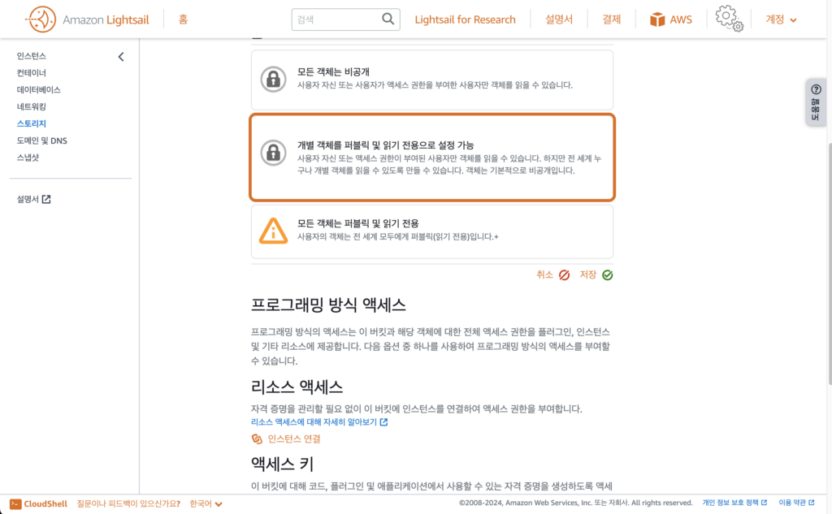Click the 취소 cancel button

(x=552, y=274)
